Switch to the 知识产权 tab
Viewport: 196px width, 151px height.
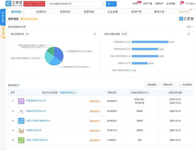pyautogui.click(x=136, y=12)
